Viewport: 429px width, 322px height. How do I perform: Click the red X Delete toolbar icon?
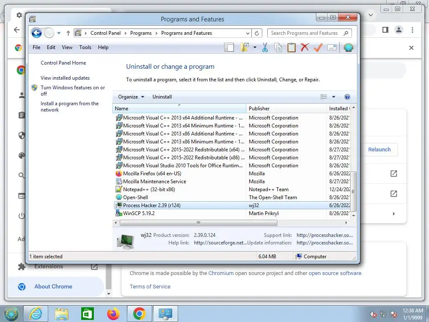[x=305, y=47]
